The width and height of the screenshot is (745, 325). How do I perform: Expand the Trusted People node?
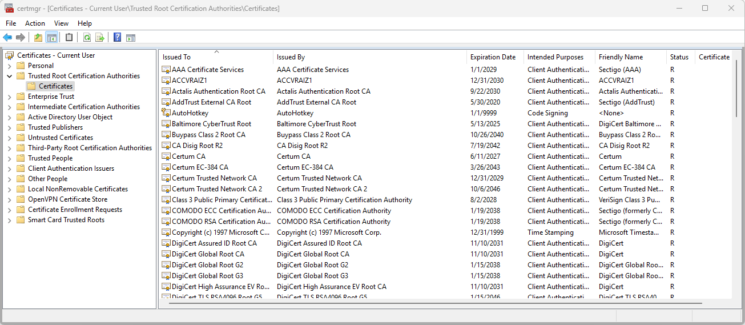pos(9,158)
